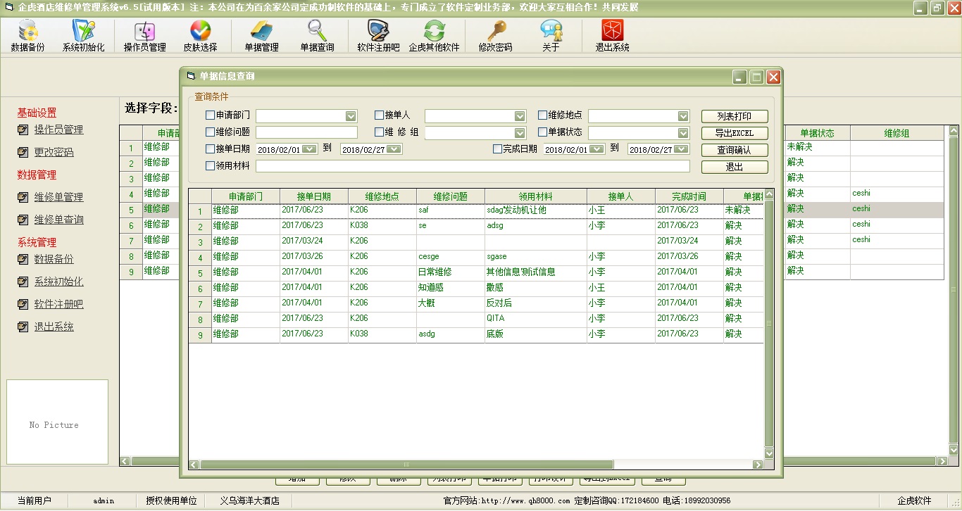Select sidebar 系统初始化 entry
Viewport: 962px width, 511px height.
click(x=58, y=282)
